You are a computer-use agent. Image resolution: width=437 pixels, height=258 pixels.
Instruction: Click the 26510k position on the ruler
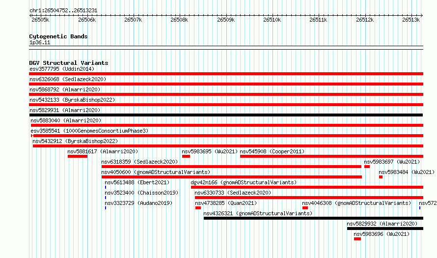(273, 20)
